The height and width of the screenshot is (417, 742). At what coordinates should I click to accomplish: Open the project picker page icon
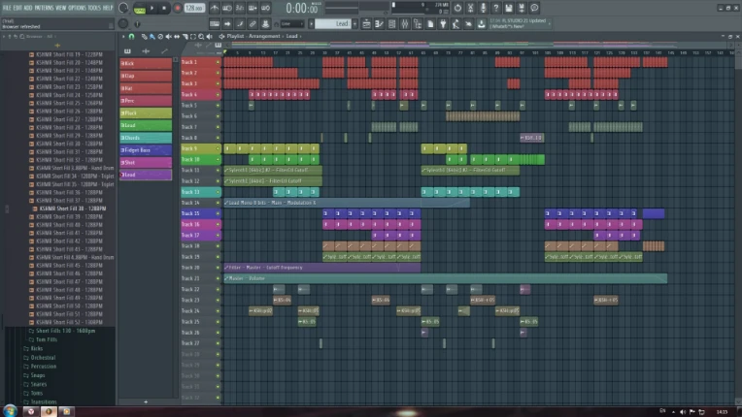click(x=430, y=23)
